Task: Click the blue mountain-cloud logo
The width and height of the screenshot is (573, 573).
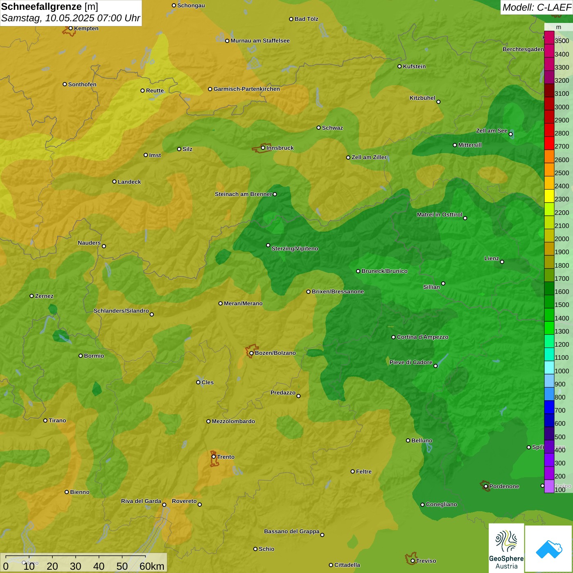Action: coord(549,549)
